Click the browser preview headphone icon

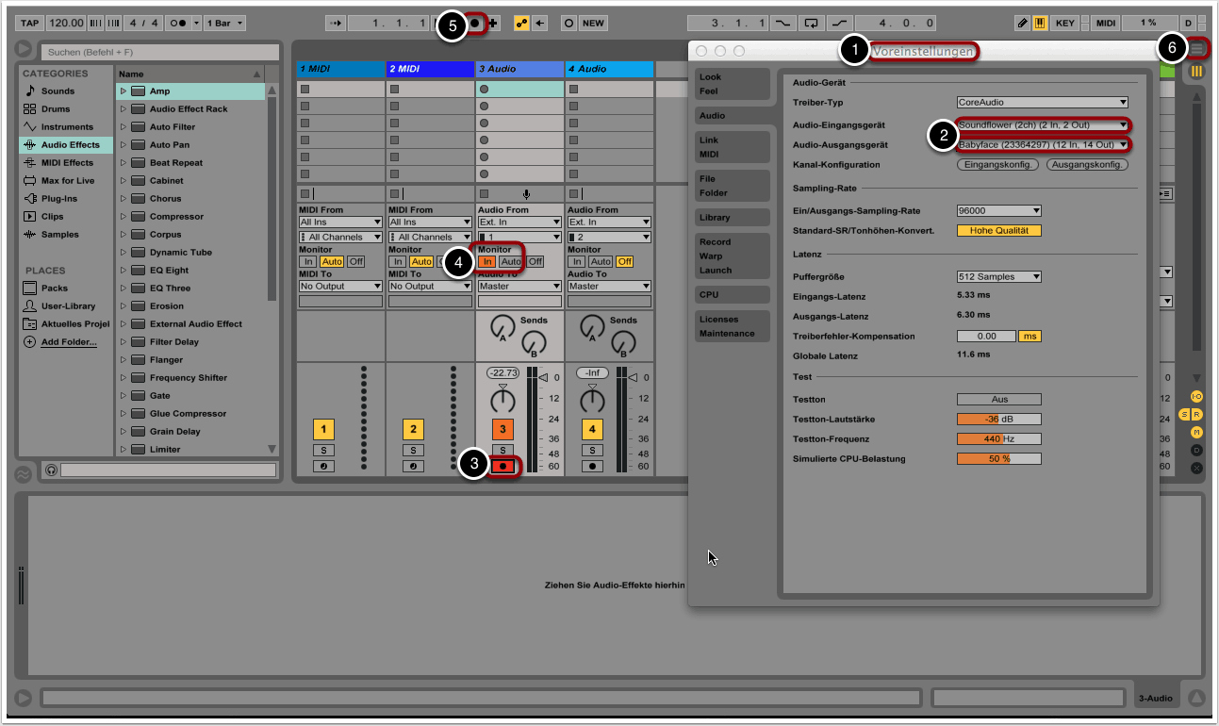click(x=51, y=470)
